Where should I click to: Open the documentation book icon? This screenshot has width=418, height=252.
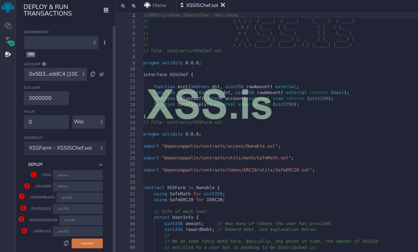pyautogui.click(x=106, y=10)
